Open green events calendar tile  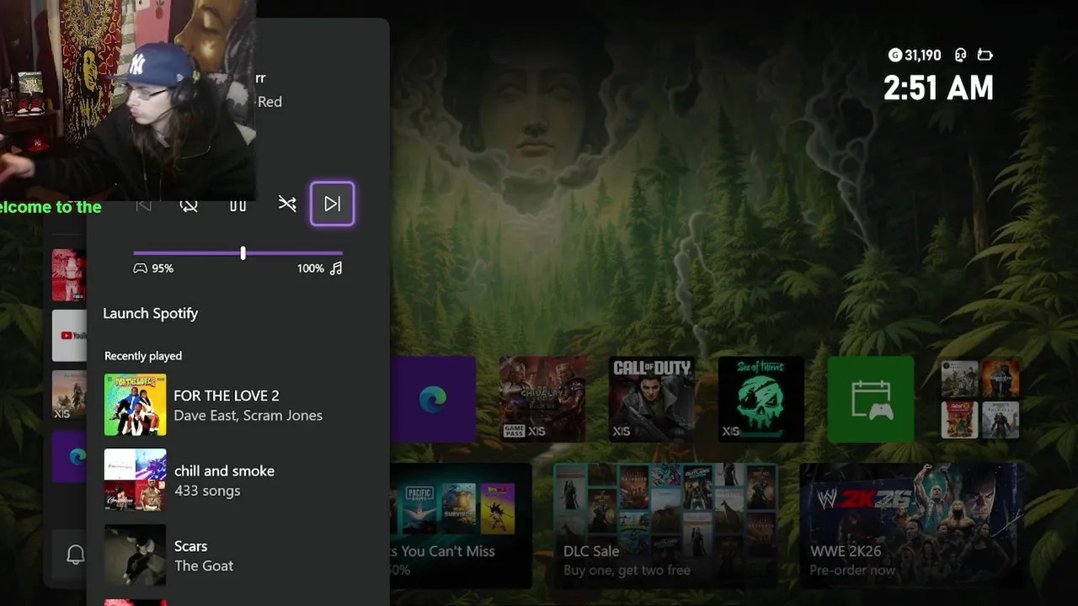pos(871,399)
